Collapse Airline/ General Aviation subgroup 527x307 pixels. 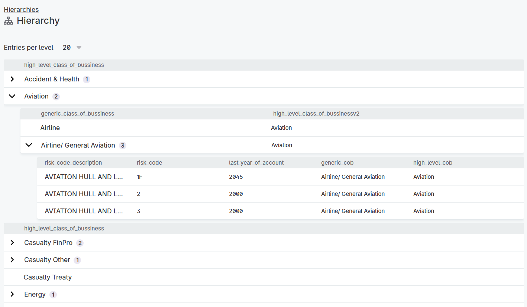[29, 145]
